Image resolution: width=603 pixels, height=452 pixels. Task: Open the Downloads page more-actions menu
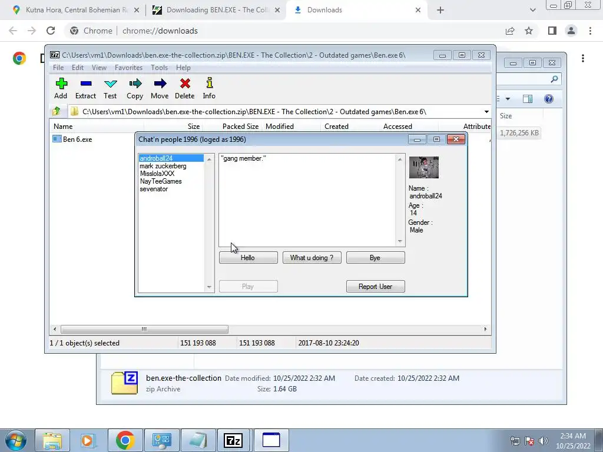[583, 58]
